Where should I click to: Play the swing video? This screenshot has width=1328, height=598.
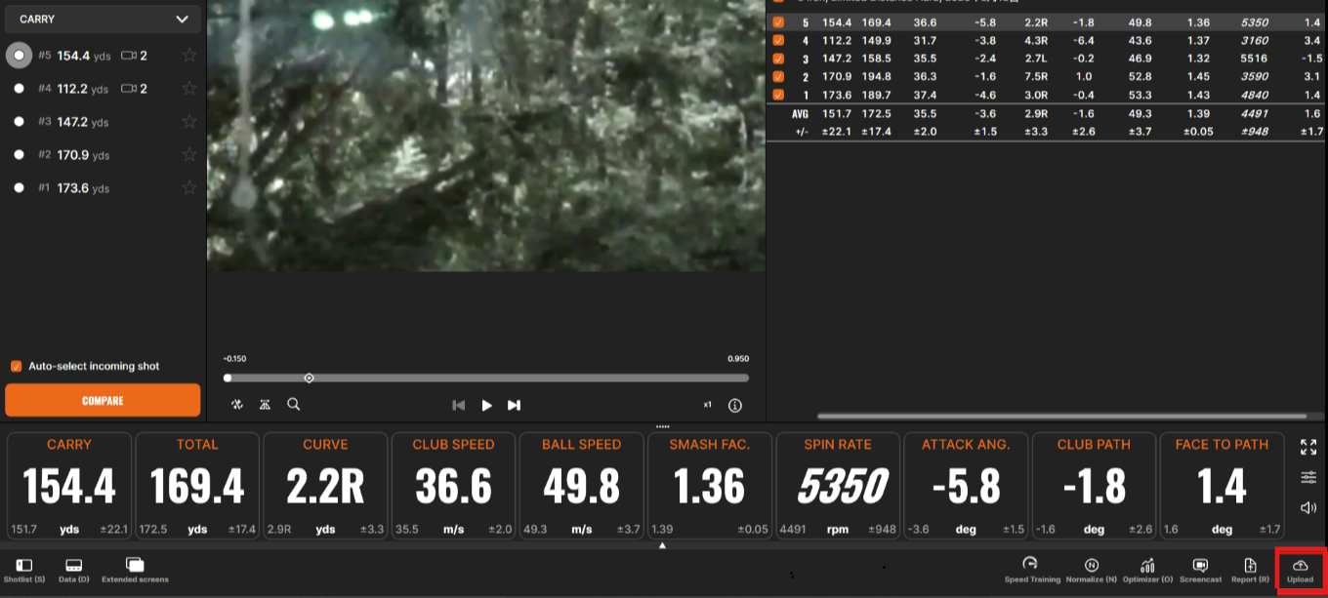click(486, 405)
